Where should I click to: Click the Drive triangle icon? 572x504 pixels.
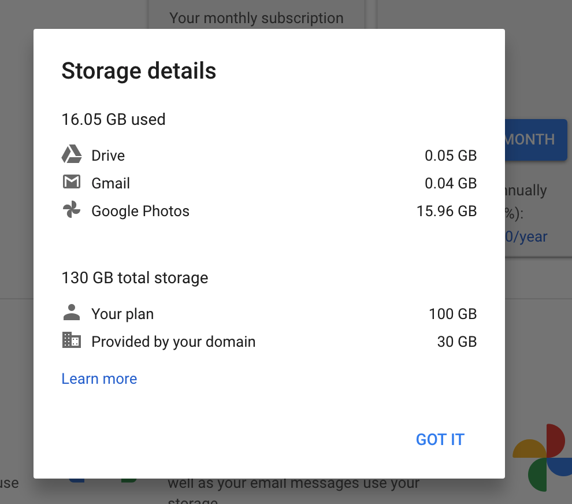[72, 155]
